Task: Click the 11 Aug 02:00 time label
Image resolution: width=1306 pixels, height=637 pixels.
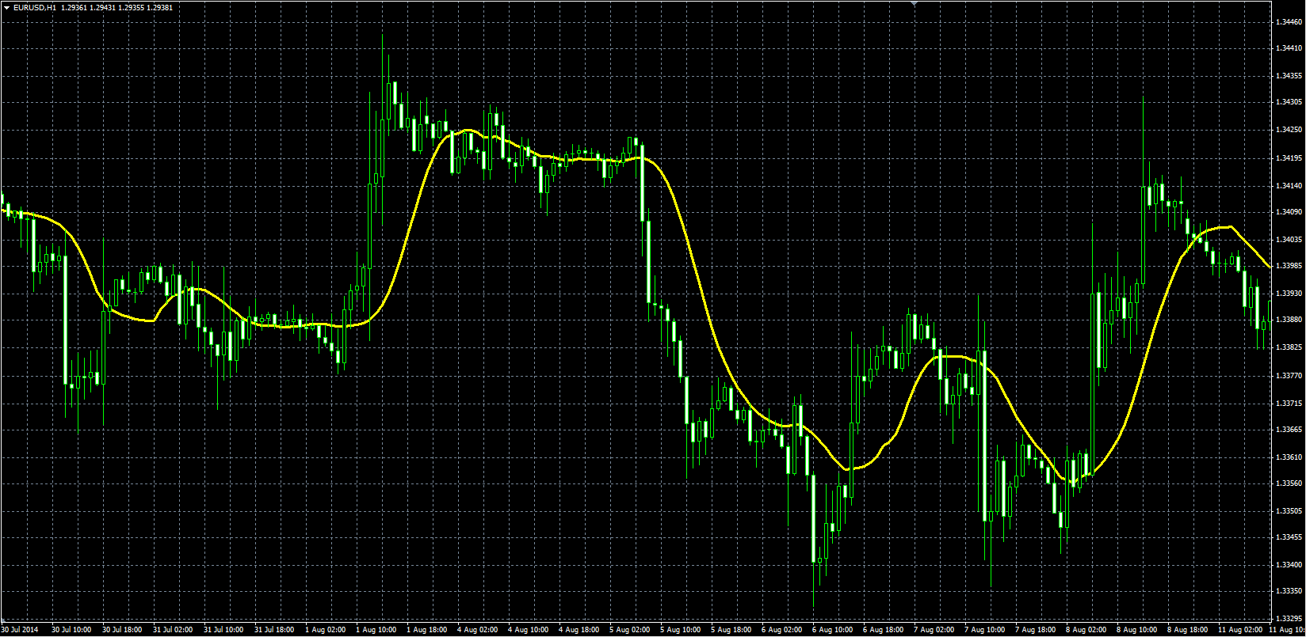Action: pos(1240,630)
